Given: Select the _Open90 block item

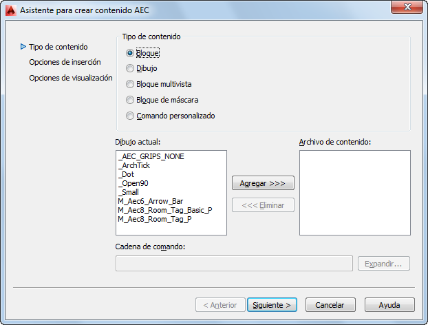Looking at the screenshot, I should point(133,184).
